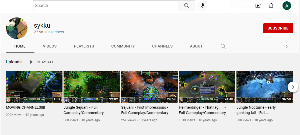Viewport: 300px width, 135px height.
Task: Click the 36:50 duration badge
Action: click(286, 99)
